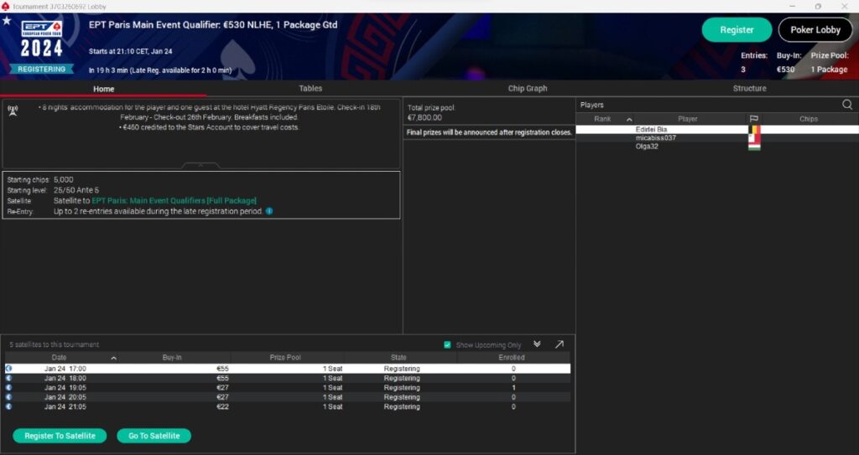Click the total prize pool €7,800.00 value
The width and height of the screenshot is (859, 455).
click(424, 117)
